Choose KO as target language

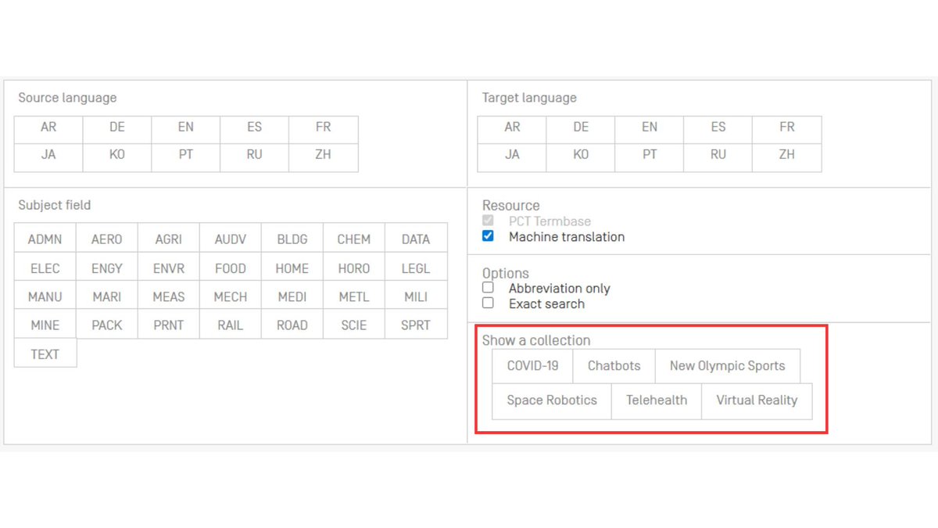581,158
